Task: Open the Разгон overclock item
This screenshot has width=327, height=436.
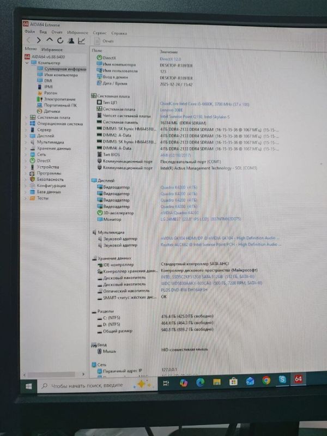Action: [50, 93]
